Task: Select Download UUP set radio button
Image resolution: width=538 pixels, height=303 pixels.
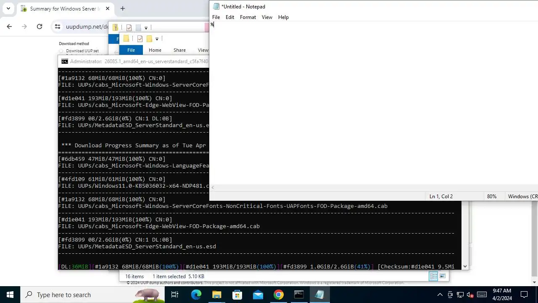Action: (61, 51)
